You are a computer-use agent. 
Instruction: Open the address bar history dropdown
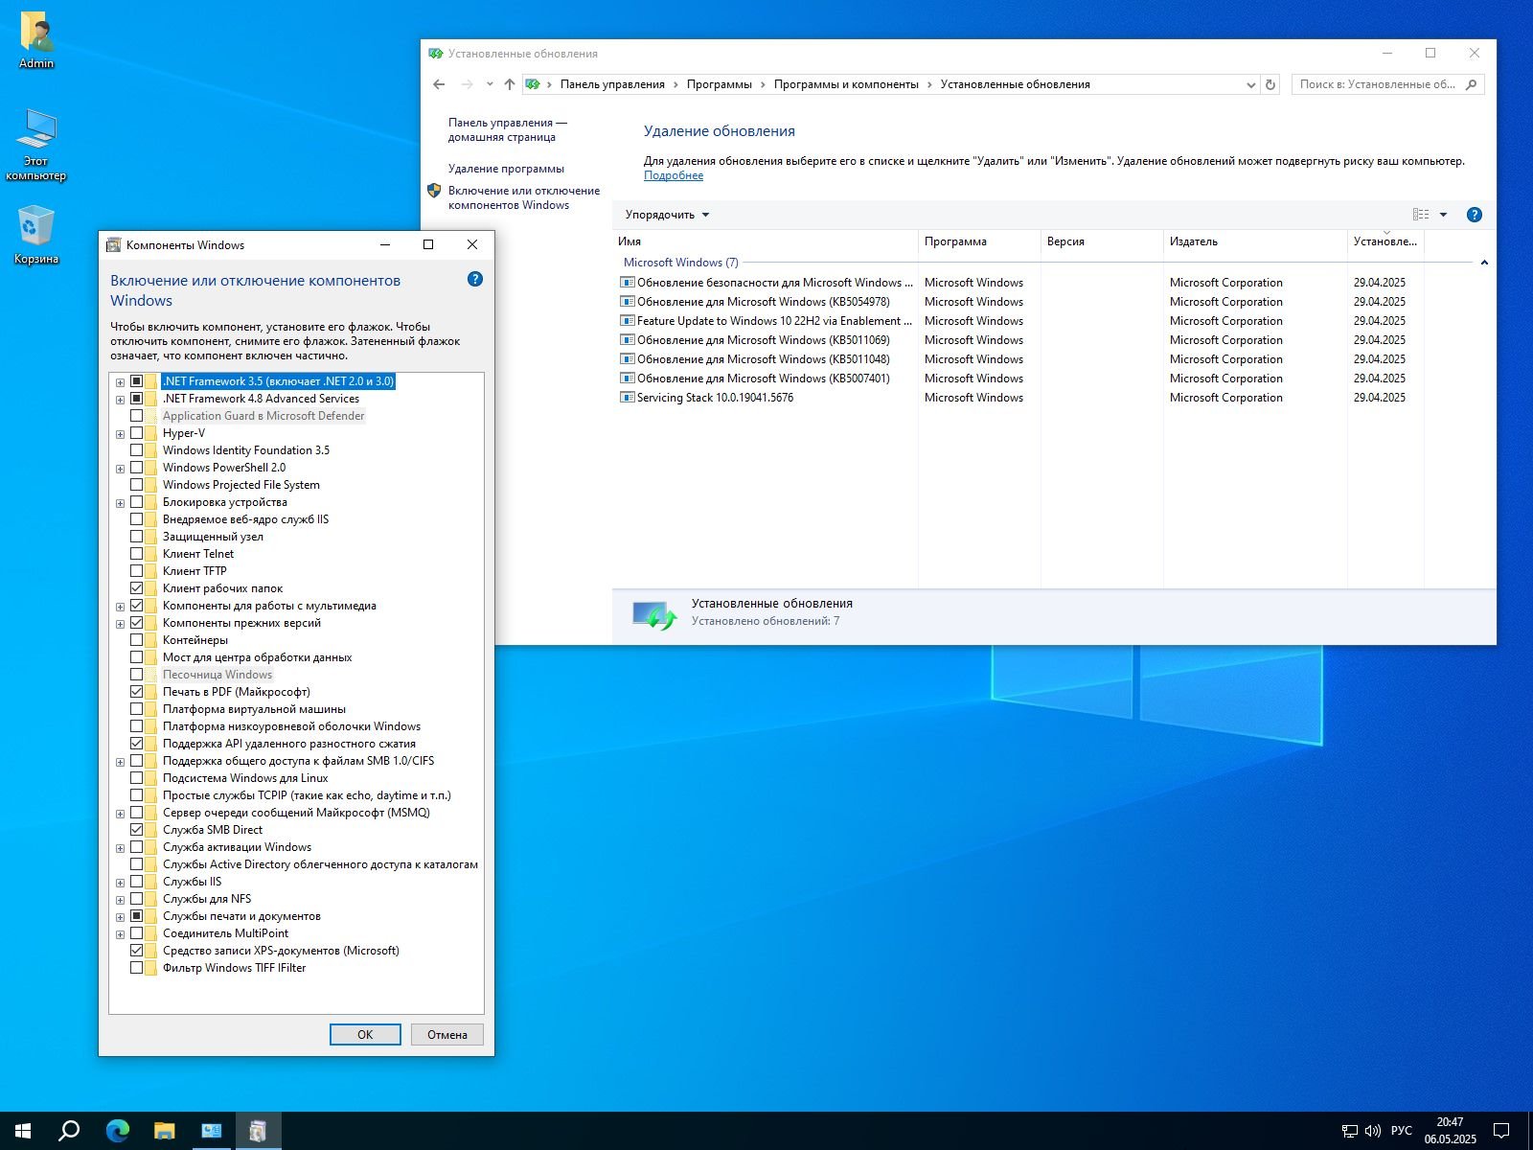pyautogui.click(x=1250, y=84)
